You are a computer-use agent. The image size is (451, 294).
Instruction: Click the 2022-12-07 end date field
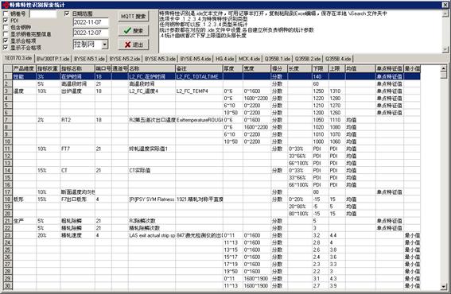coord(91,33)
